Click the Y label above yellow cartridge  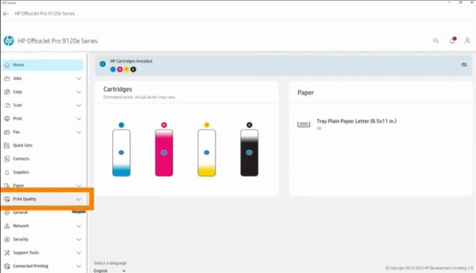(x=207, y=125)
